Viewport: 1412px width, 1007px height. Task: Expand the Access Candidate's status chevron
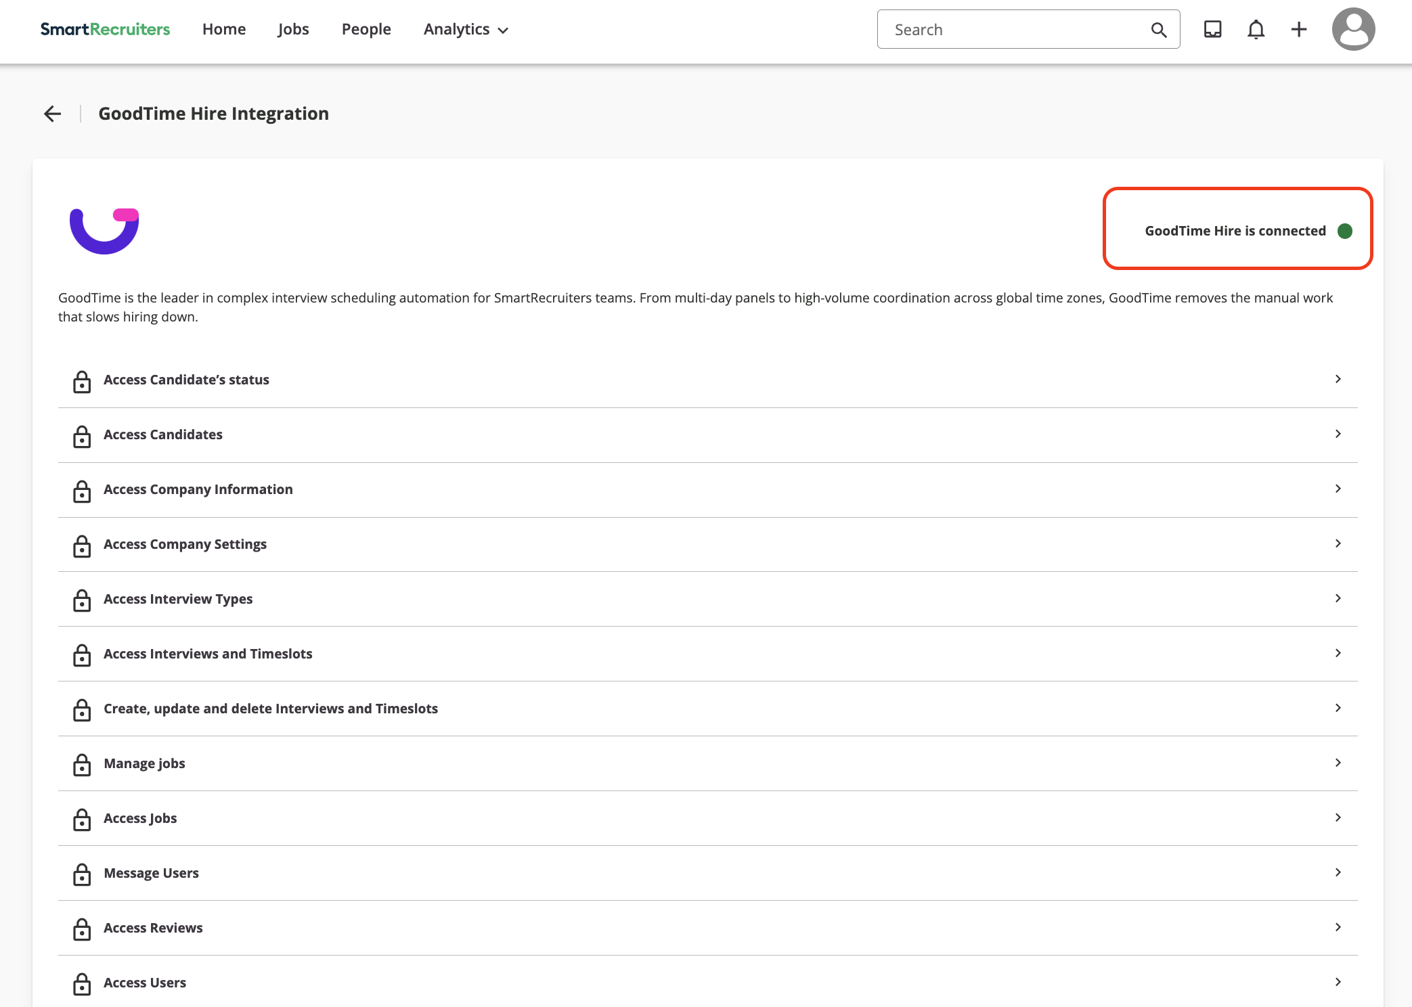point(1338,379)
